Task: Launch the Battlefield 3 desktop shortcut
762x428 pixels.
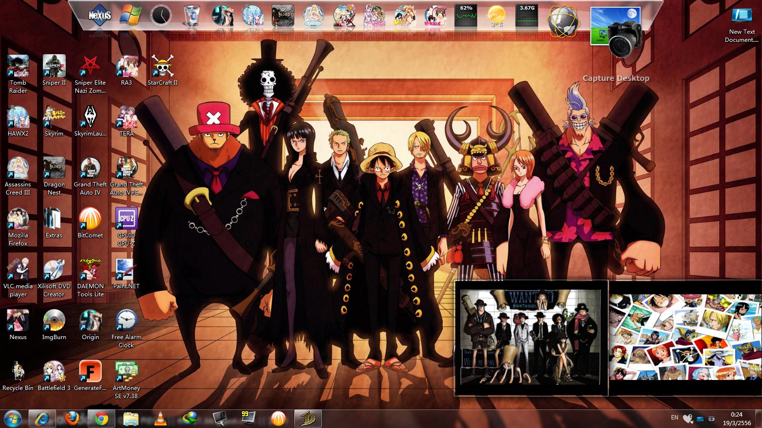Action: [54, 375]
